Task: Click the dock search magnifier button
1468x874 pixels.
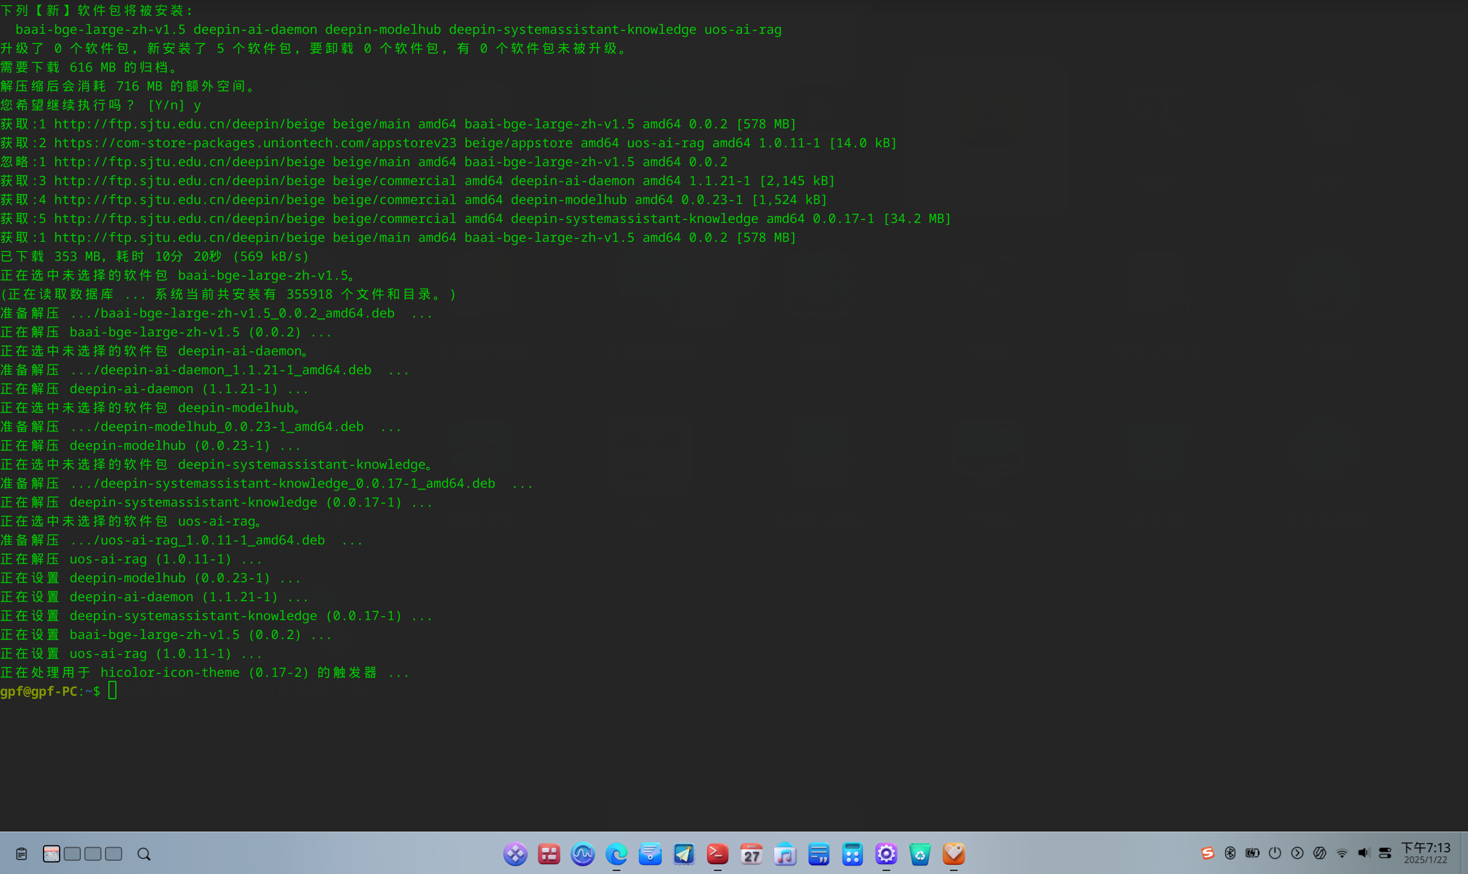Action: (x=144, y=853)
